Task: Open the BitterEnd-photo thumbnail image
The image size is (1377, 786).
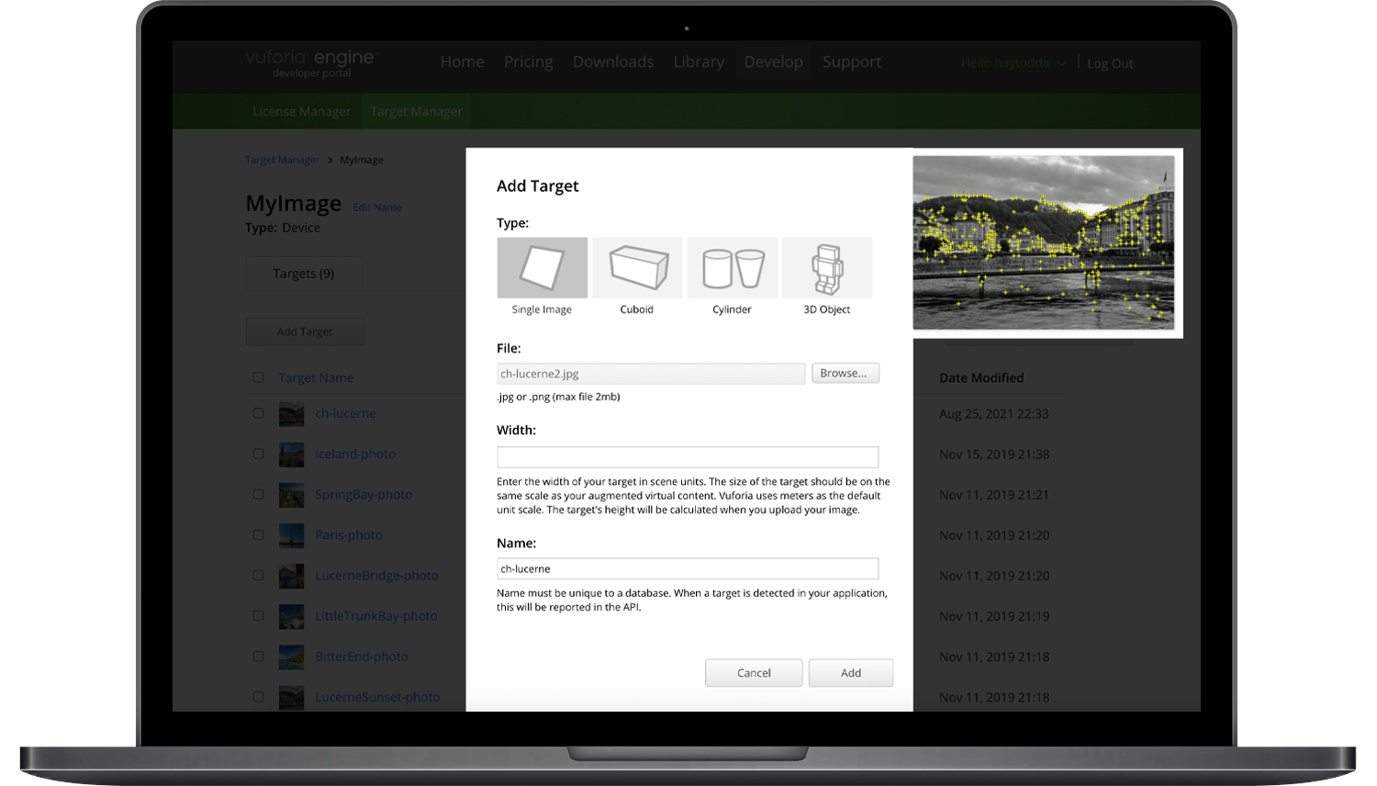Action: click(291, 657)
